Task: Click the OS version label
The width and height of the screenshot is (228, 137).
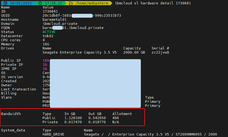Action: pos(12,77)
